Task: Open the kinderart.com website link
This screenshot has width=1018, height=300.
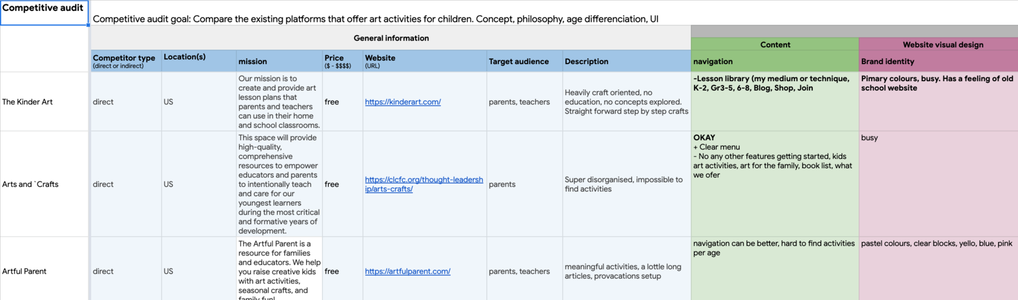Action: 402,102
